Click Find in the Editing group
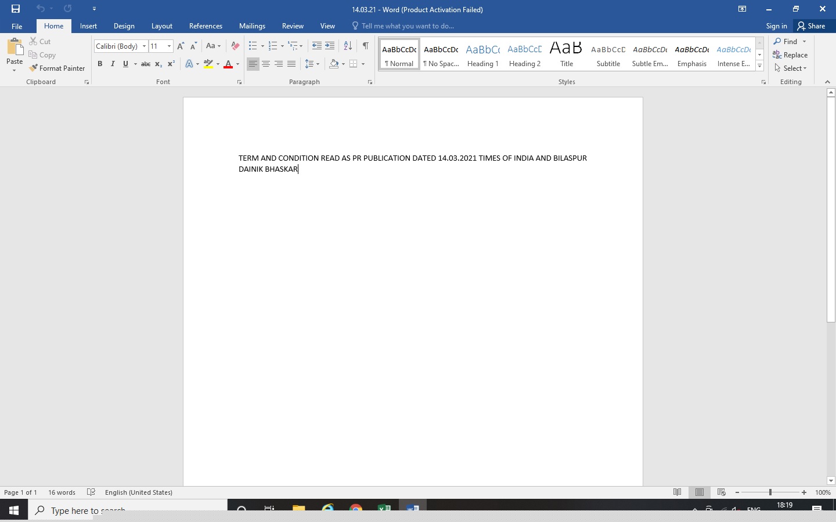The width and height of the screenshot is (836, 522). (x=785, y=42)
